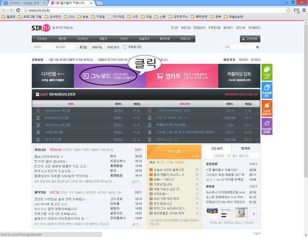
Task: Open 더보기 in the 커뮤니티 section
Action: tap(138, 150)
